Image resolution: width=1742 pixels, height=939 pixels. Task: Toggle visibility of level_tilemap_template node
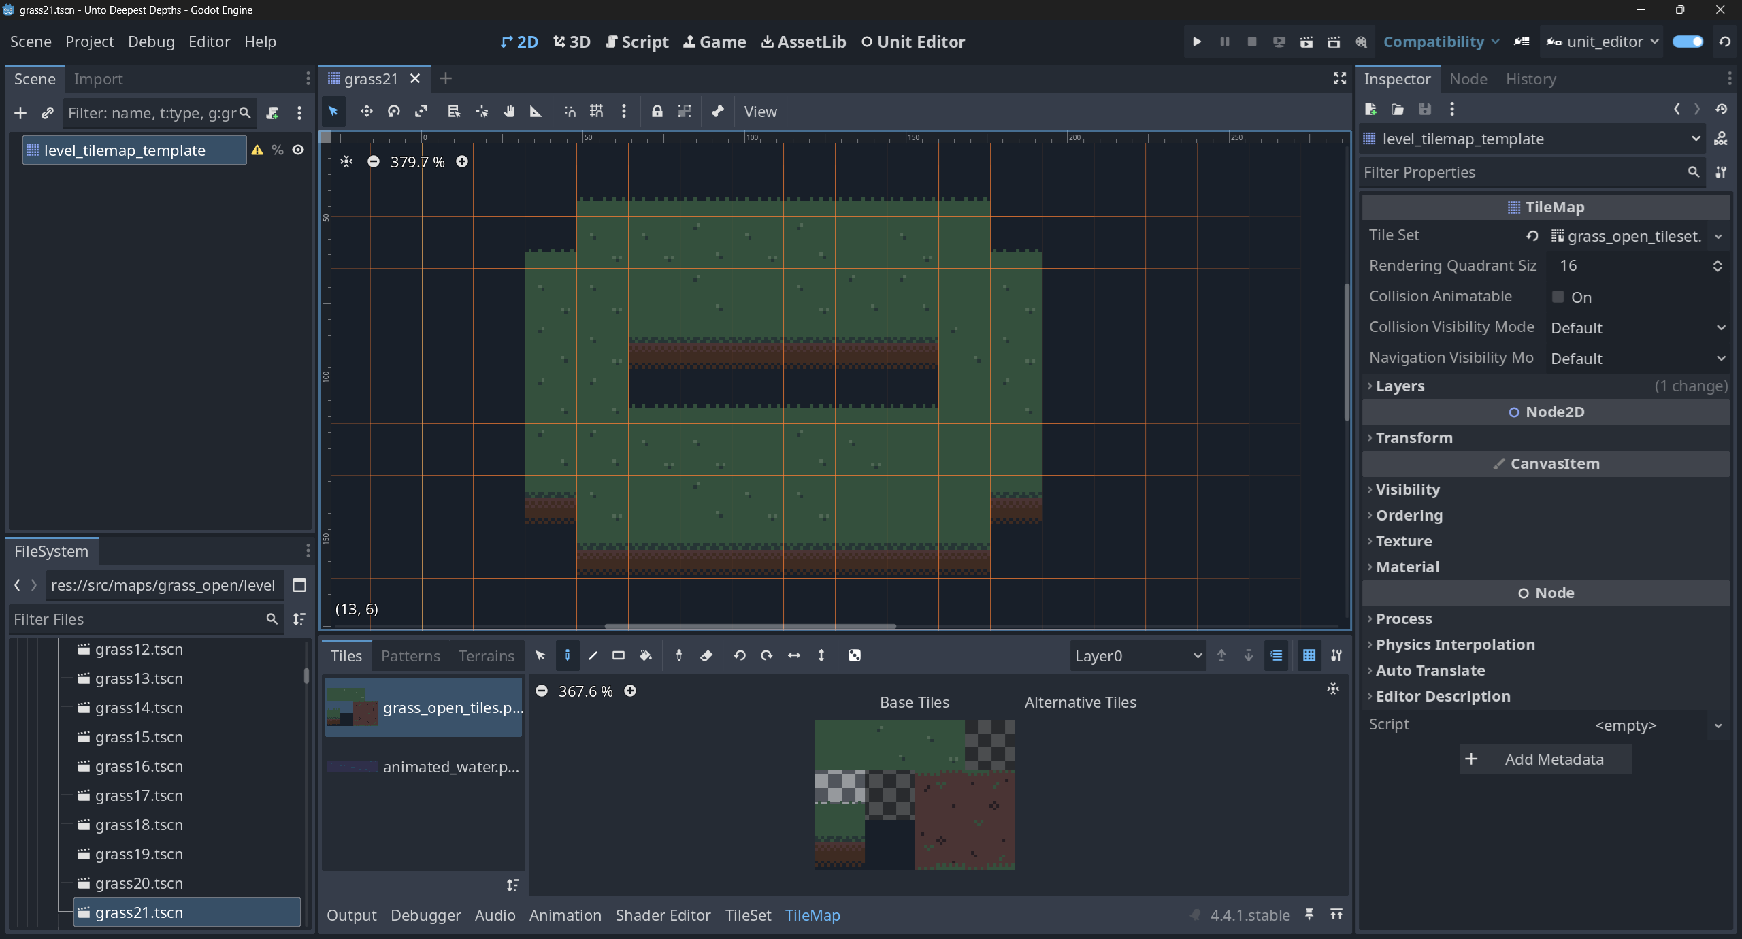[x=298, y=150]
